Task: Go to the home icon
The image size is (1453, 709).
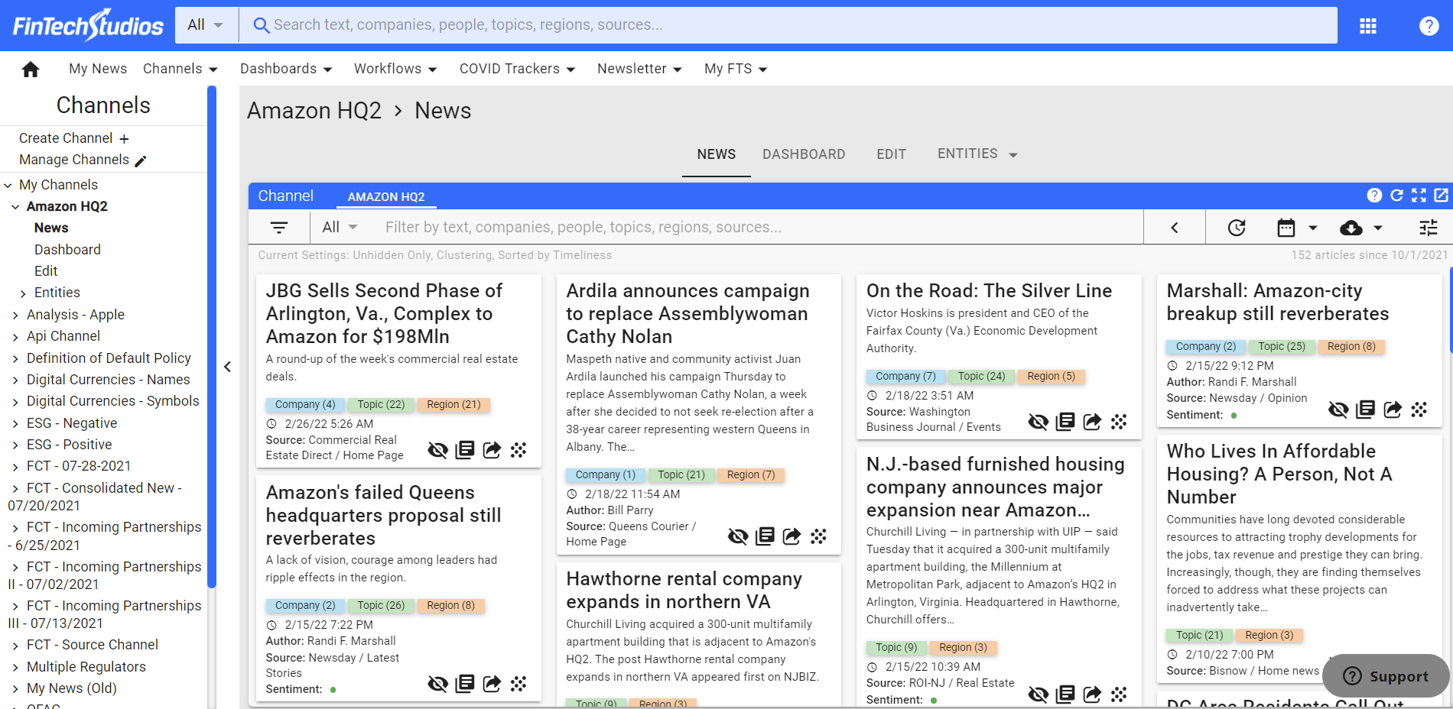Action: tap(31, 70)
